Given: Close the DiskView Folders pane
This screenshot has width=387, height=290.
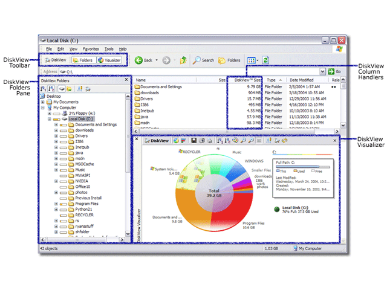Looking at the screenshot, I should click(x=126, y=79).
